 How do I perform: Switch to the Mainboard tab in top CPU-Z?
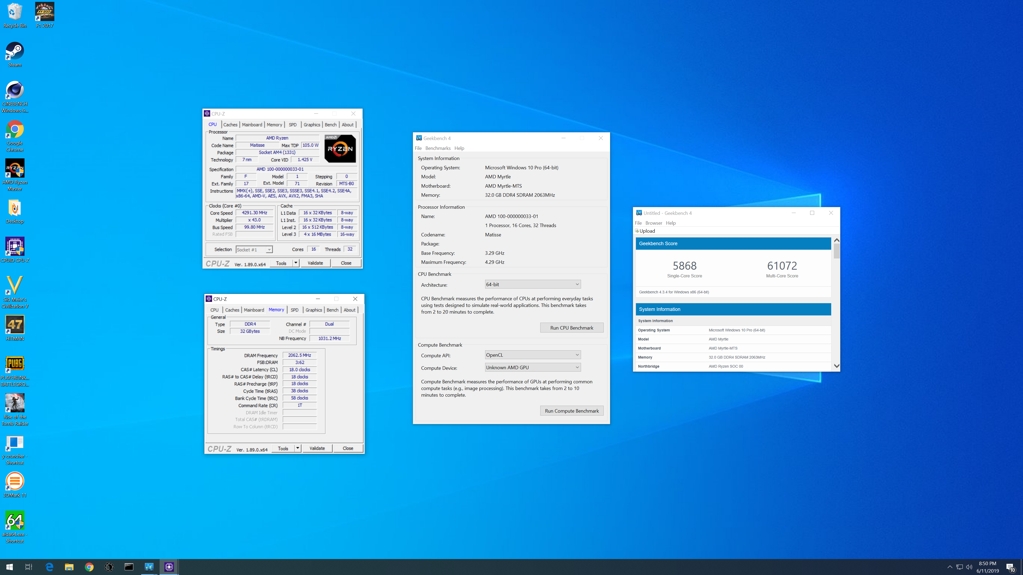252,125
